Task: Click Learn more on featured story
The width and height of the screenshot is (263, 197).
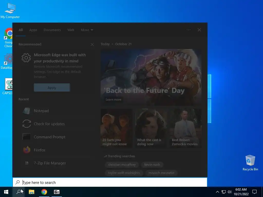Action: (x=113, y=100)
